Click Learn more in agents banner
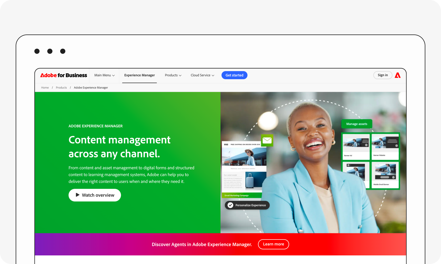 (273, 244)
